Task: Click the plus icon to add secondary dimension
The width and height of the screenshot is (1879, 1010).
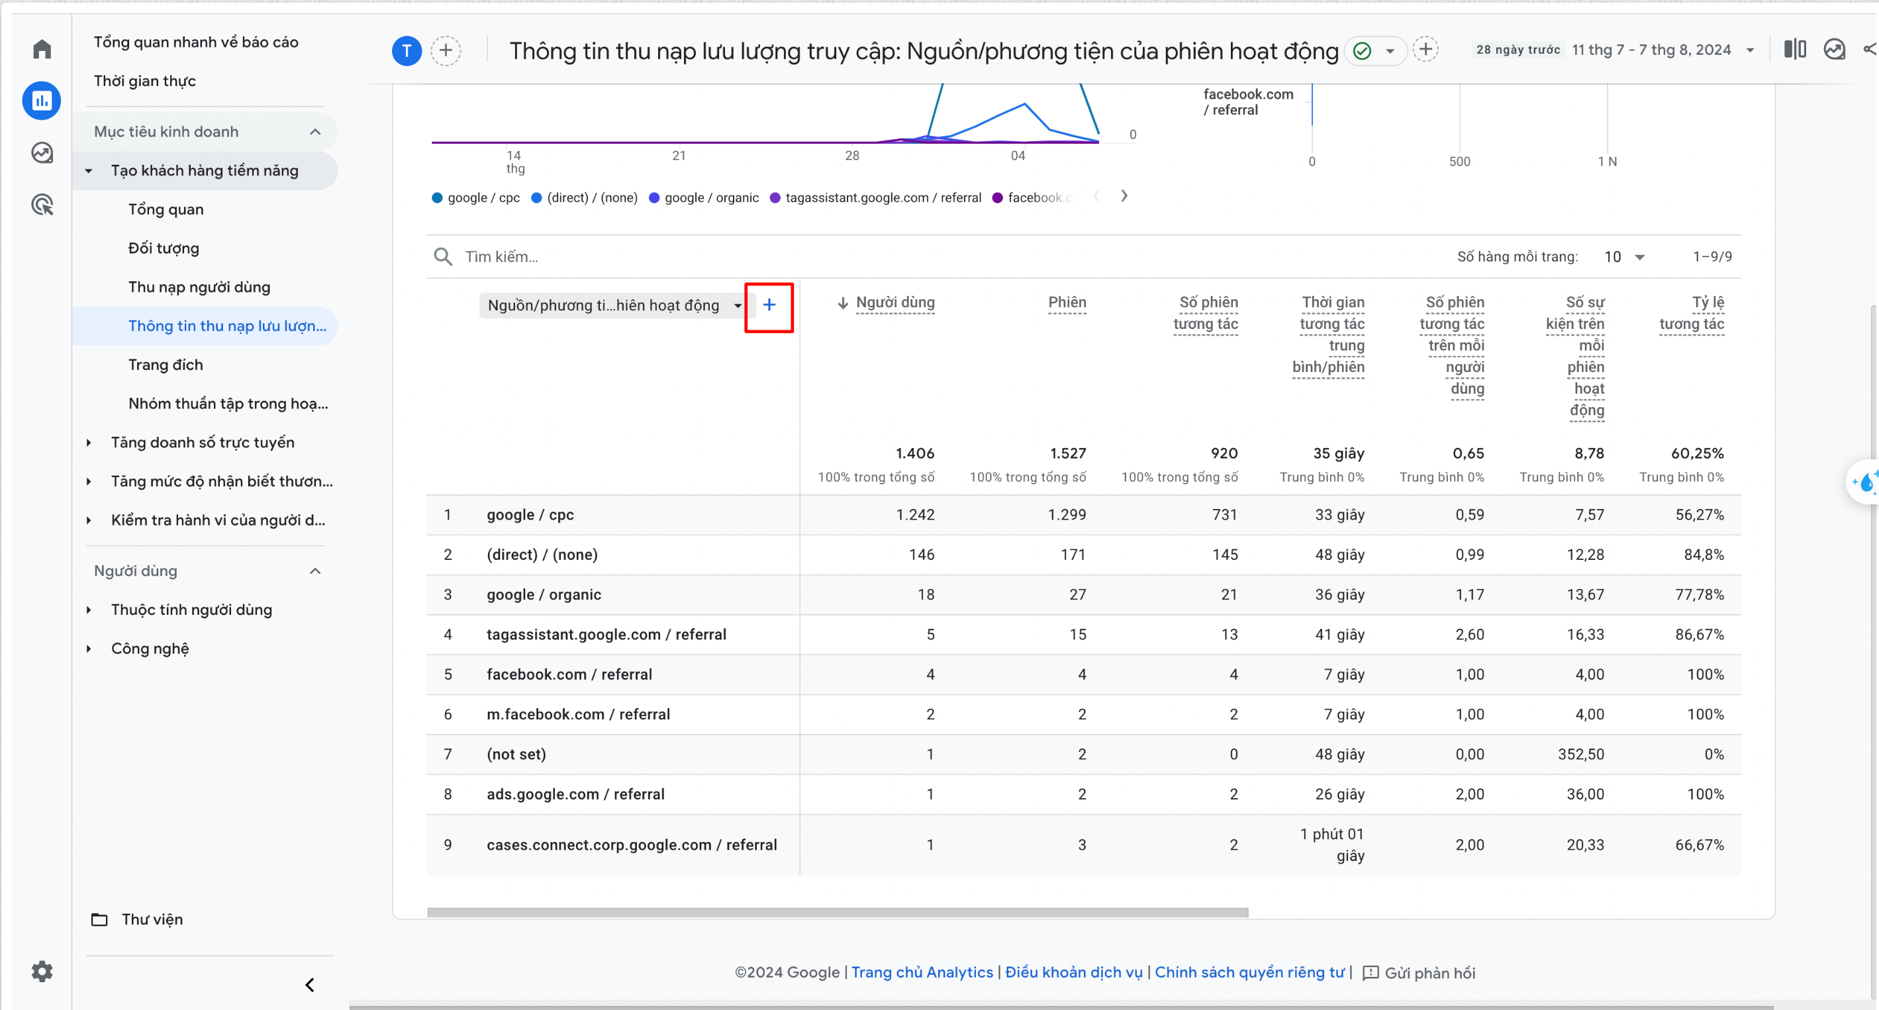Action: (x=769, y=306)
